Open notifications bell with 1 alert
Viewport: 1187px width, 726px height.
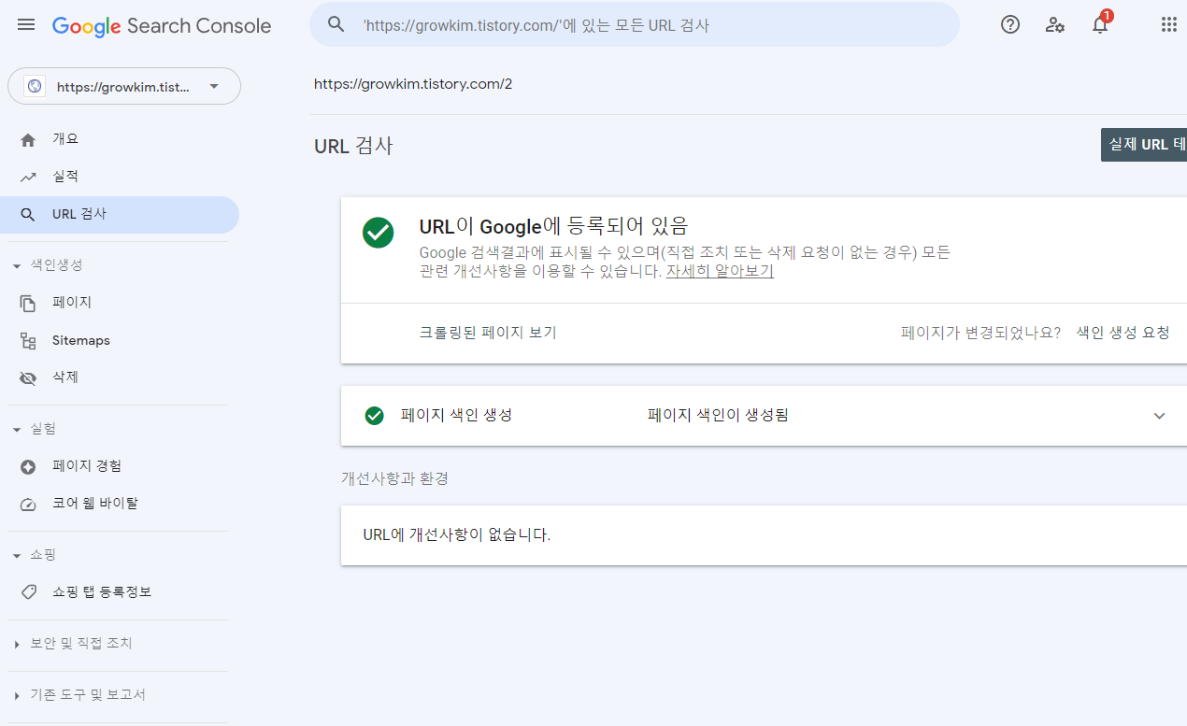[x=1101, y=23]
